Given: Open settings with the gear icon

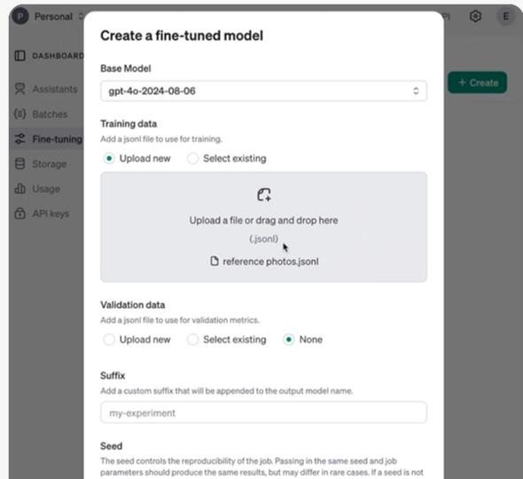Looking at the screenshot, I should tap(475, 16).
